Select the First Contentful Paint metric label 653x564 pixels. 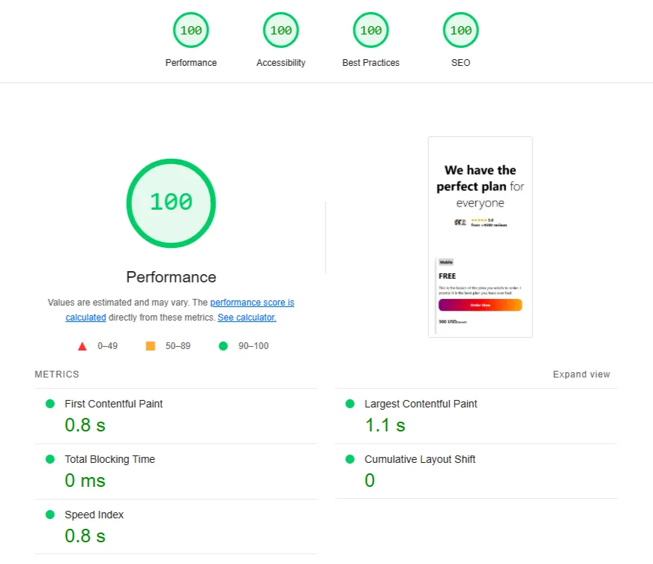click(114, 404)
